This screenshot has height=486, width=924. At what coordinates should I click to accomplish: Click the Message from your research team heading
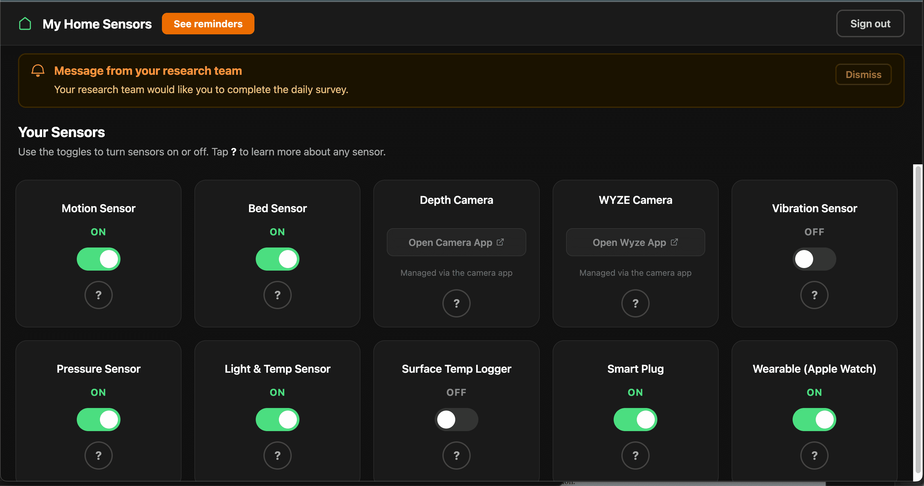(148, 71)
